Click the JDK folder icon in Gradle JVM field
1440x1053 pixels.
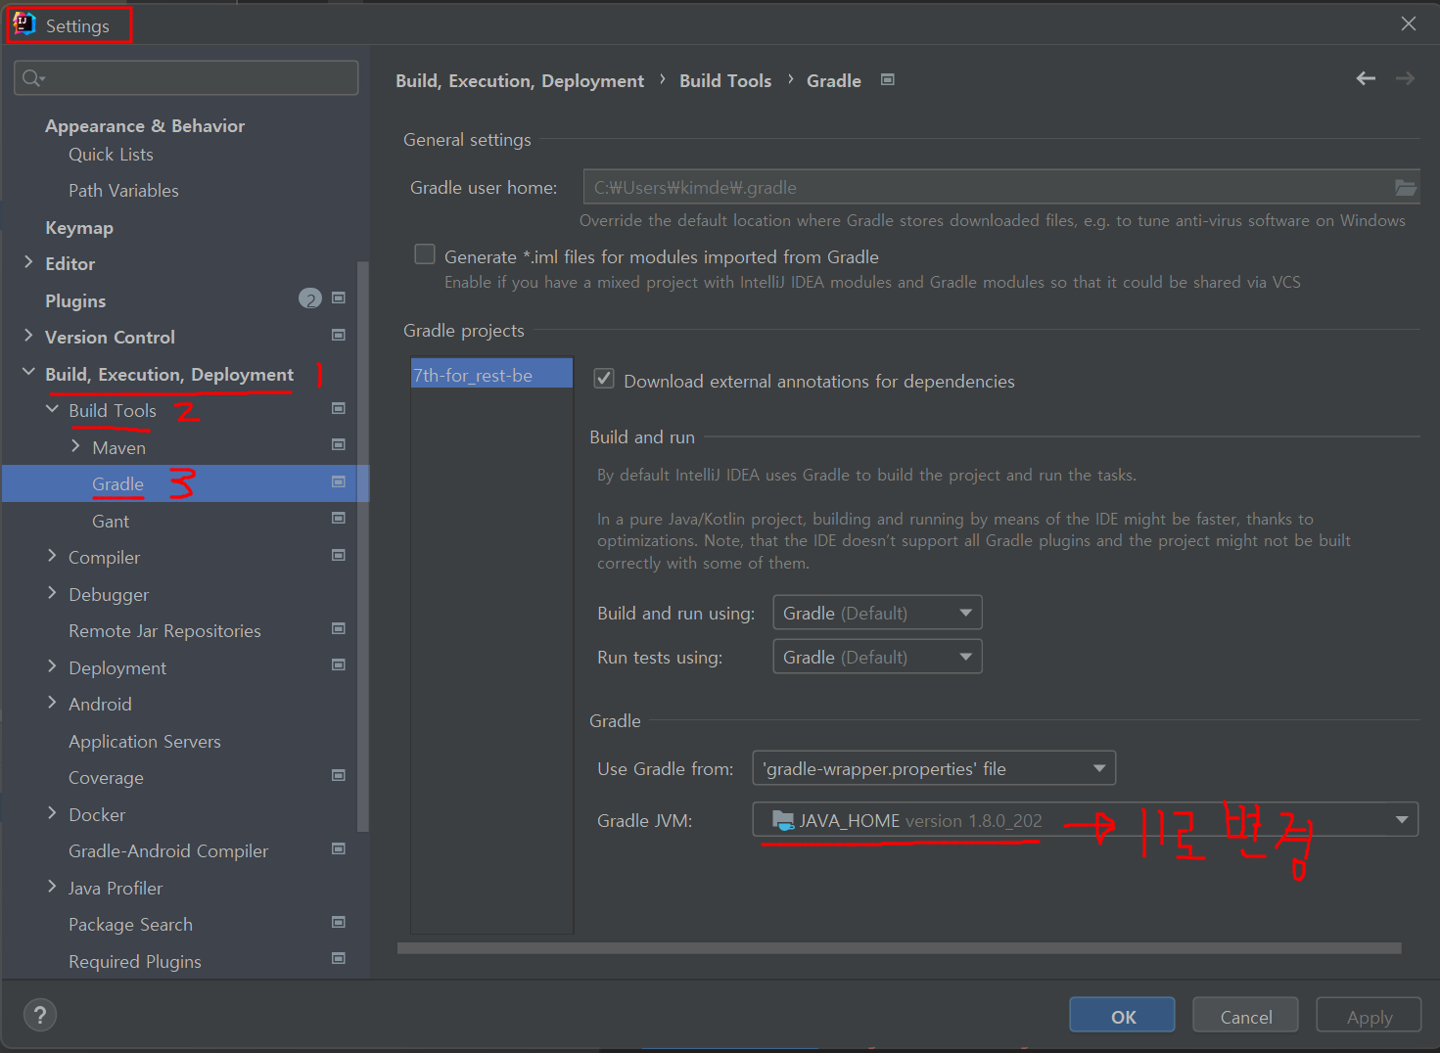tap(783, 820)
